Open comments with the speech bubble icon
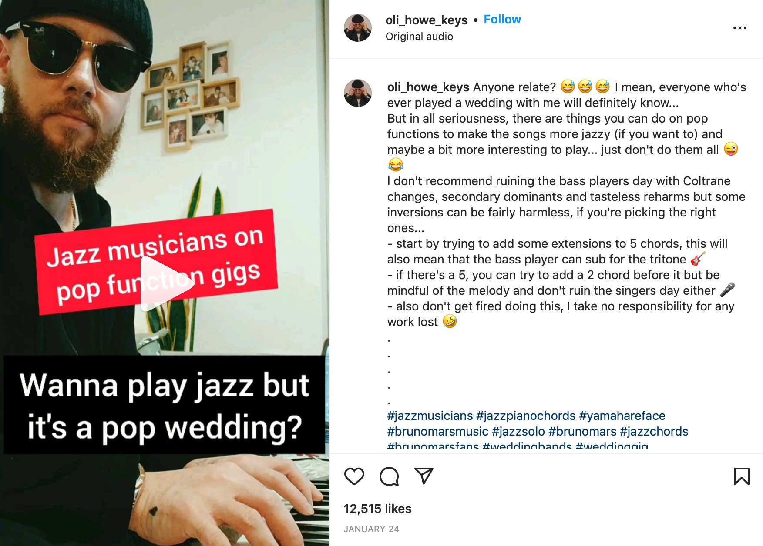763x546 pixels. pyautogui.click(x=389, y=476)
